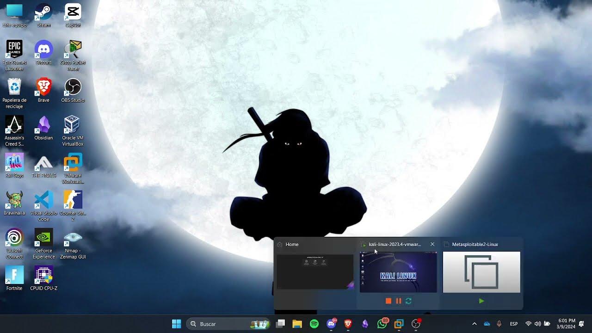Click the microphone tray icon
This screenshot has height=333, width=592.
pos(499,324)
